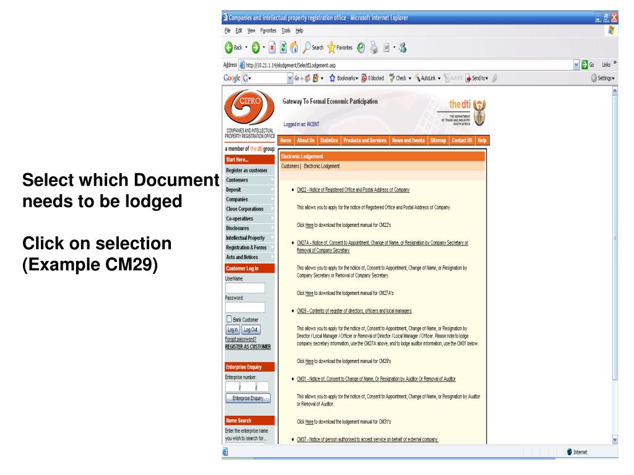Open Favorites star button
The height and width of the screenshot is (475, 634).
click(340, 48)
